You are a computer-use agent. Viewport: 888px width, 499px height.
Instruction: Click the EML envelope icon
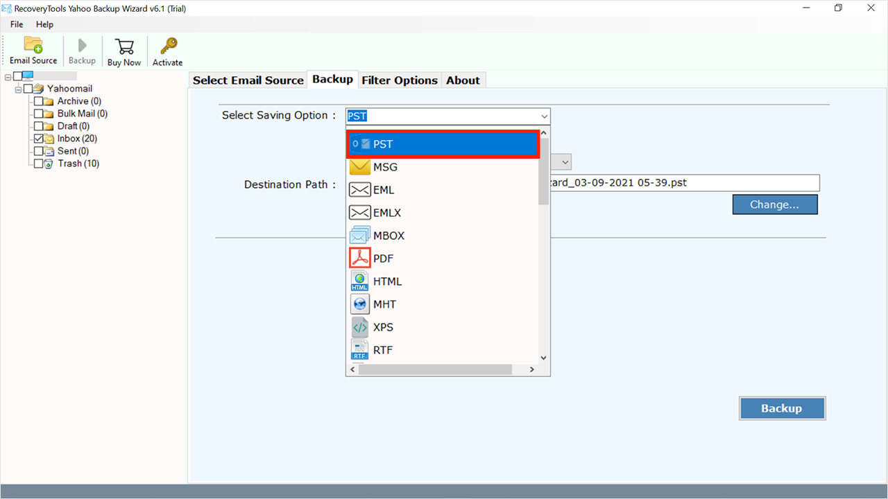360,190
